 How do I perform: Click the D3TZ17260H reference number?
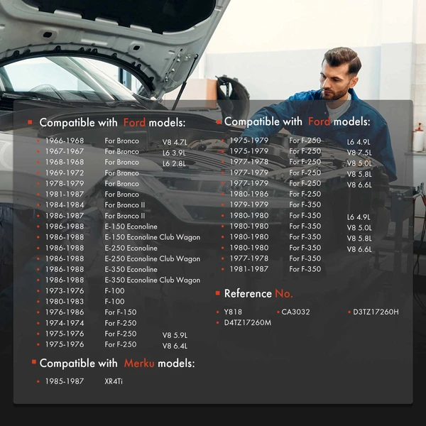click(x=376, y=312)
